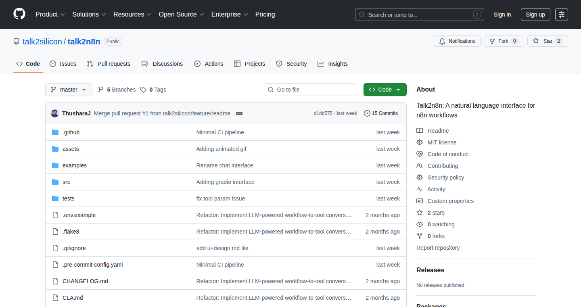Open the Enterprise dropdown menu

230,15
